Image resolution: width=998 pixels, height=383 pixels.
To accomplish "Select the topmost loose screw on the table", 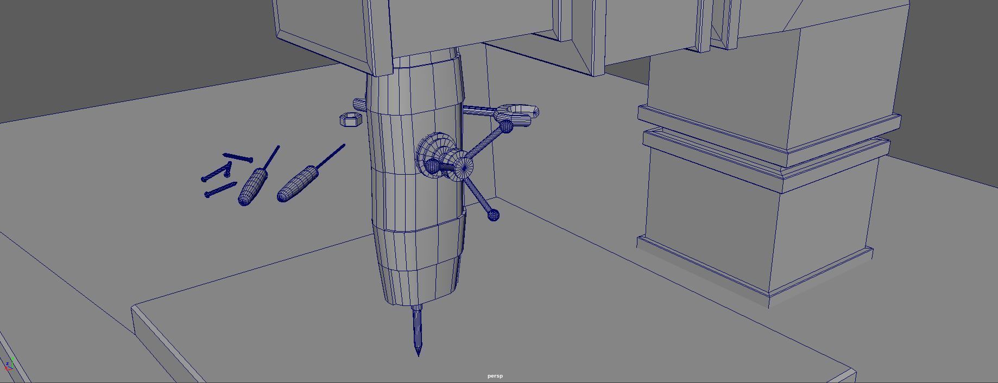I will [238, 158].
